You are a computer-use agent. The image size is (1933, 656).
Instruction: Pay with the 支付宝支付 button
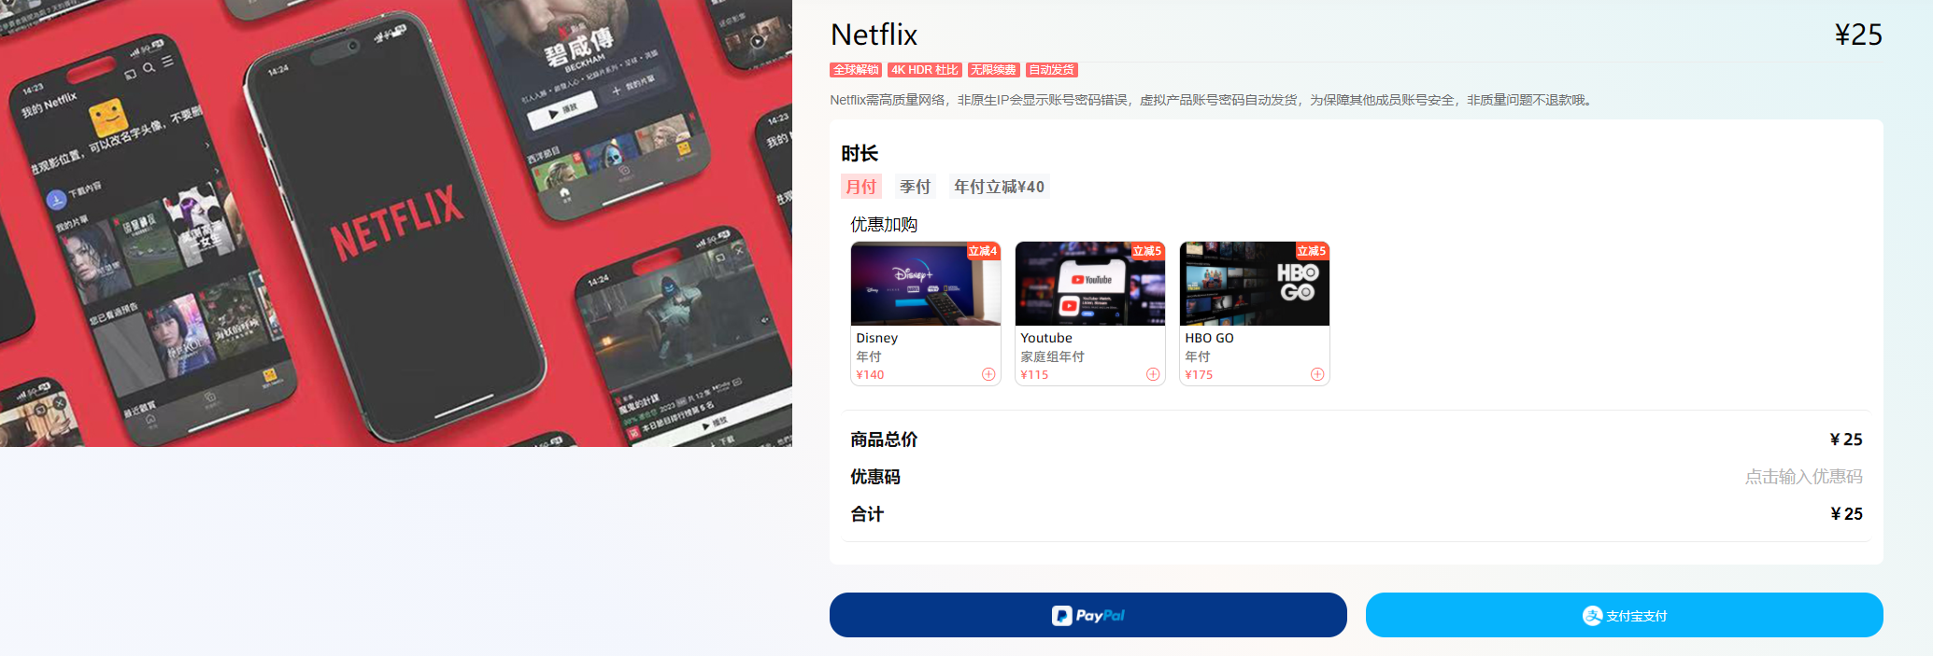[1625, 615]
